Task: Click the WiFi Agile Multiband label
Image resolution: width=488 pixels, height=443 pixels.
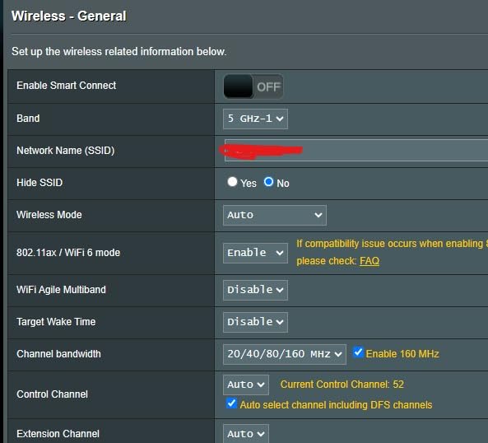Action: click(62, 290)
